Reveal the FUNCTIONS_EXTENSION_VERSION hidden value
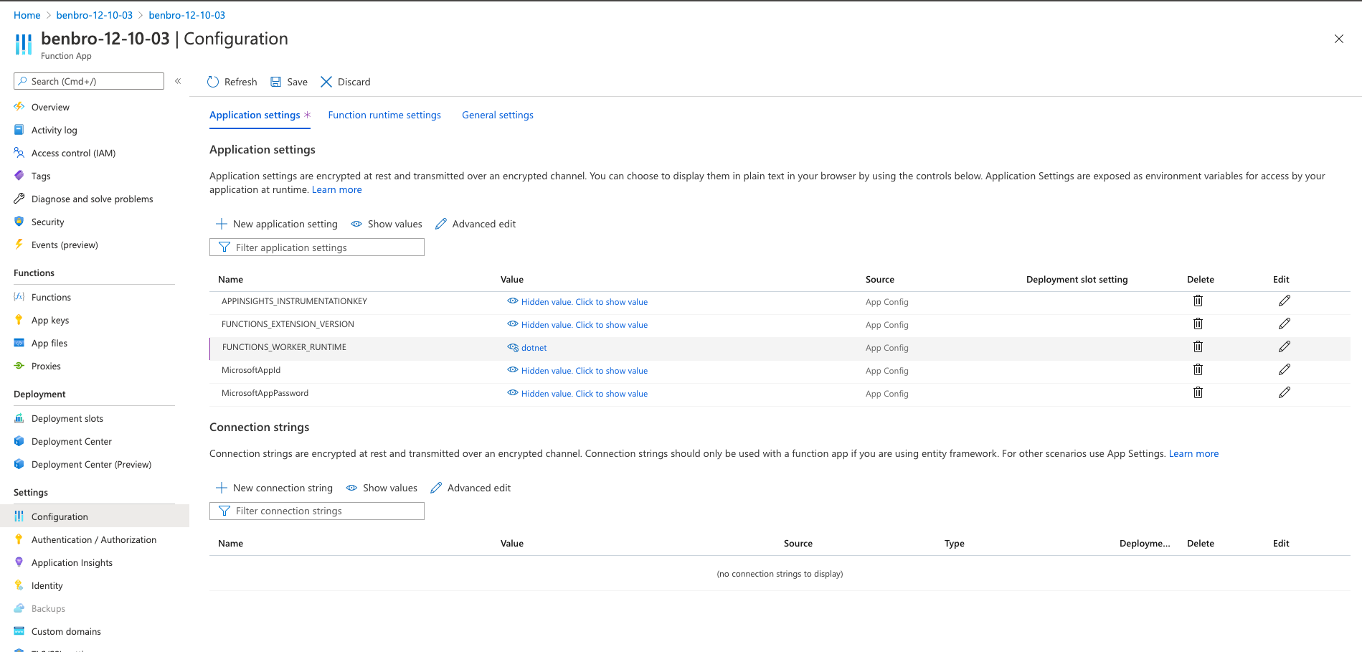The width and height of the screenshot is (1362, 652). tap(577, 325)
